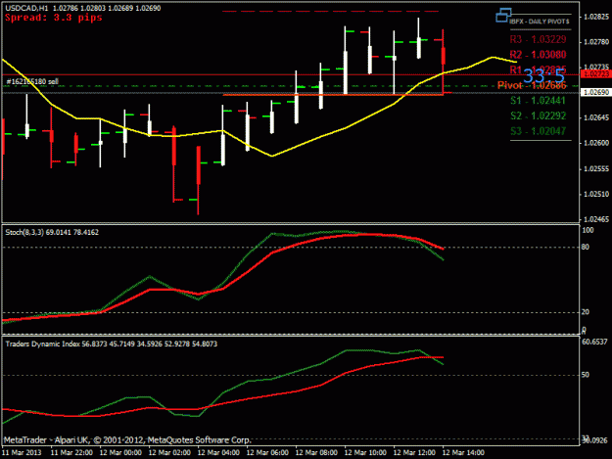Click the 'Spread: 3.3 pips' label
This screenshot has width=612, height=459.
pyautogui.click(x=54, y=18)
